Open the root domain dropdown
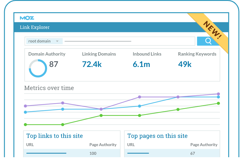Viewport: 249px width, 159px height. (44, 41)
